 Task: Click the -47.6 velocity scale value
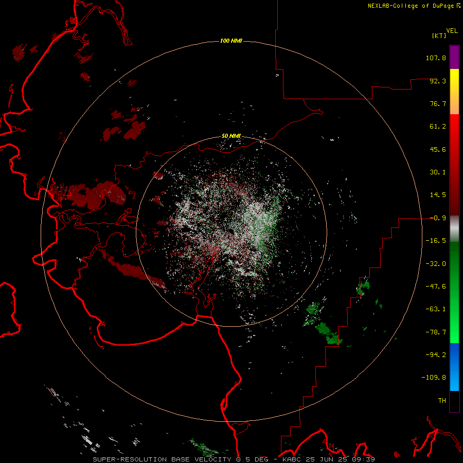click(436, 287)
